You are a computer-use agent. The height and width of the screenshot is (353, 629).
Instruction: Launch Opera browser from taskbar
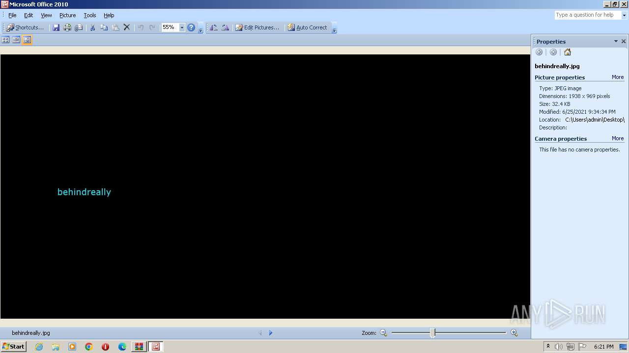(x=105, y=347)
